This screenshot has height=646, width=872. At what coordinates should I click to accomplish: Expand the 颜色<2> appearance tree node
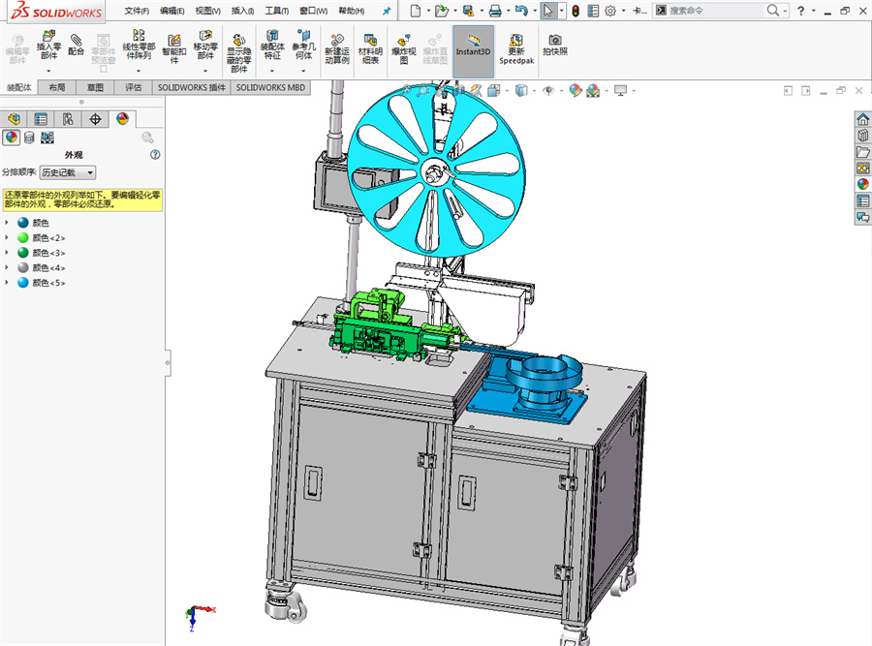coord(8,237)
